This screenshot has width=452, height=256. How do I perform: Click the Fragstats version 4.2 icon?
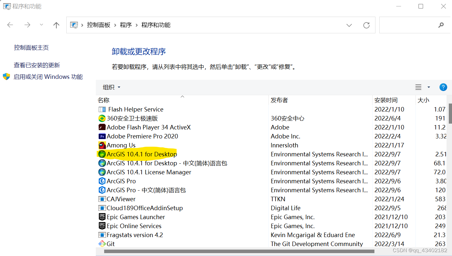(102, 235)
